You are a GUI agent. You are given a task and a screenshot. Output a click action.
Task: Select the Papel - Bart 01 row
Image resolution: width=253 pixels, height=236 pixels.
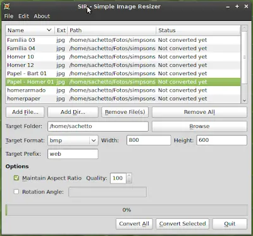[x=123, y=73]
